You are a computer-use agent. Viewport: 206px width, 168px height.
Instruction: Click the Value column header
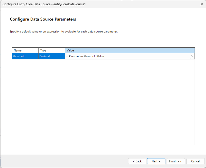[130, 50]
